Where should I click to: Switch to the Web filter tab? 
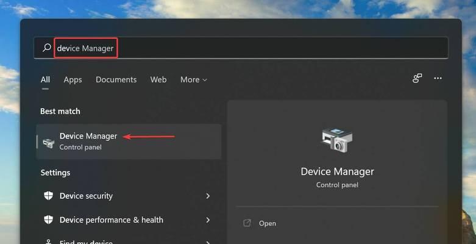158,80
